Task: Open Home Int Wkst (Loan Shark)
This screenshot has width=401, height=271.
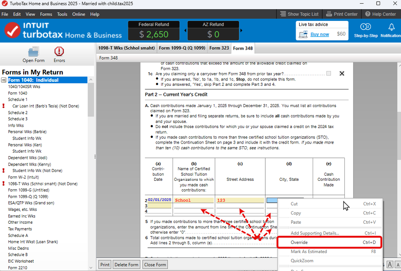Action: (33, 242)
